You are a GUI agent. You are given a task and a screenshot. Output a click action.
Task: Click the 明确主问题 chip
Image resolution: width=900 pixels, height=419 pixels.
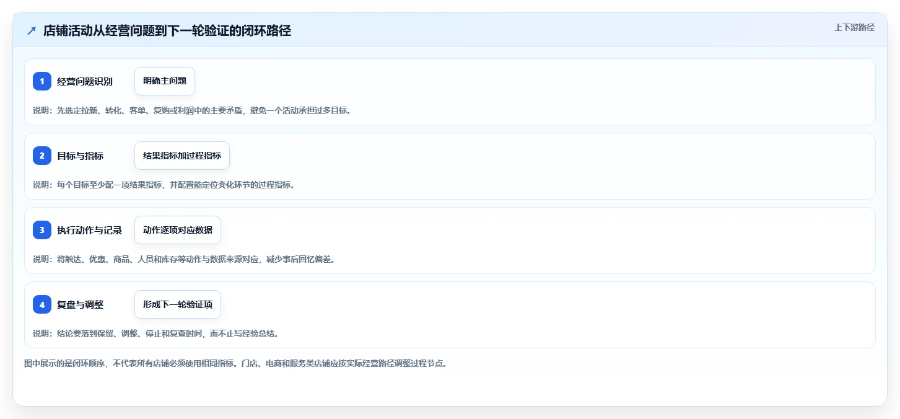pos(165,81)
